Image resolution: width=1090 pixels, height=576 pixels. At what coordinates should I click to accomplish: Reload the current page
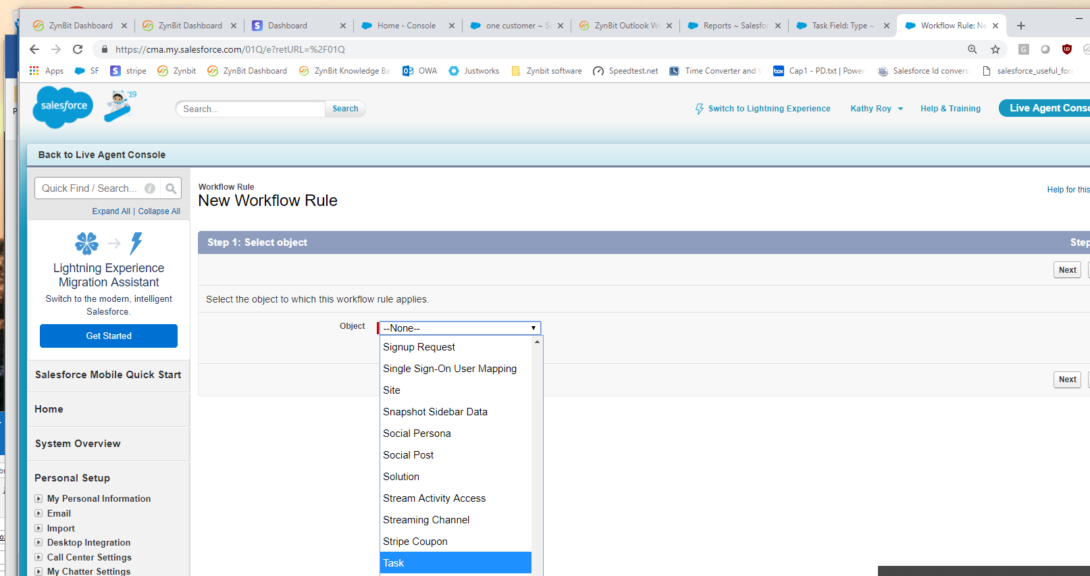[x=78, y=49]
